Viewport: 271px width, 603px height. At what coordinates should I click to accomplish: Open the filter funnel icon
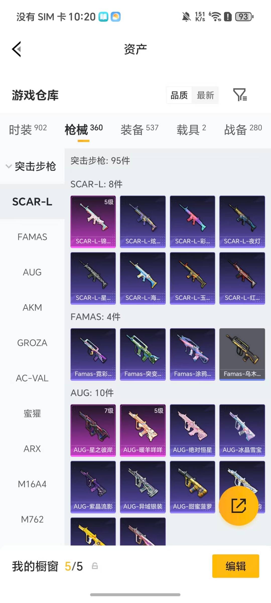240,95
